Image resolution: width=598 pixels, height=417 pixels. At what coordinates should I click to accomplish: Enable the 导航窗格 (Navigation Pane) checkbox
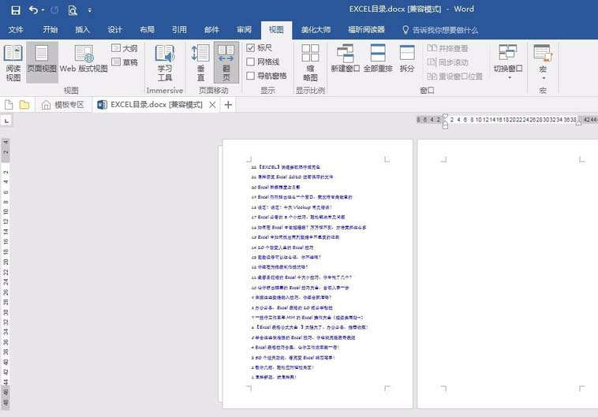pos(251,76)
